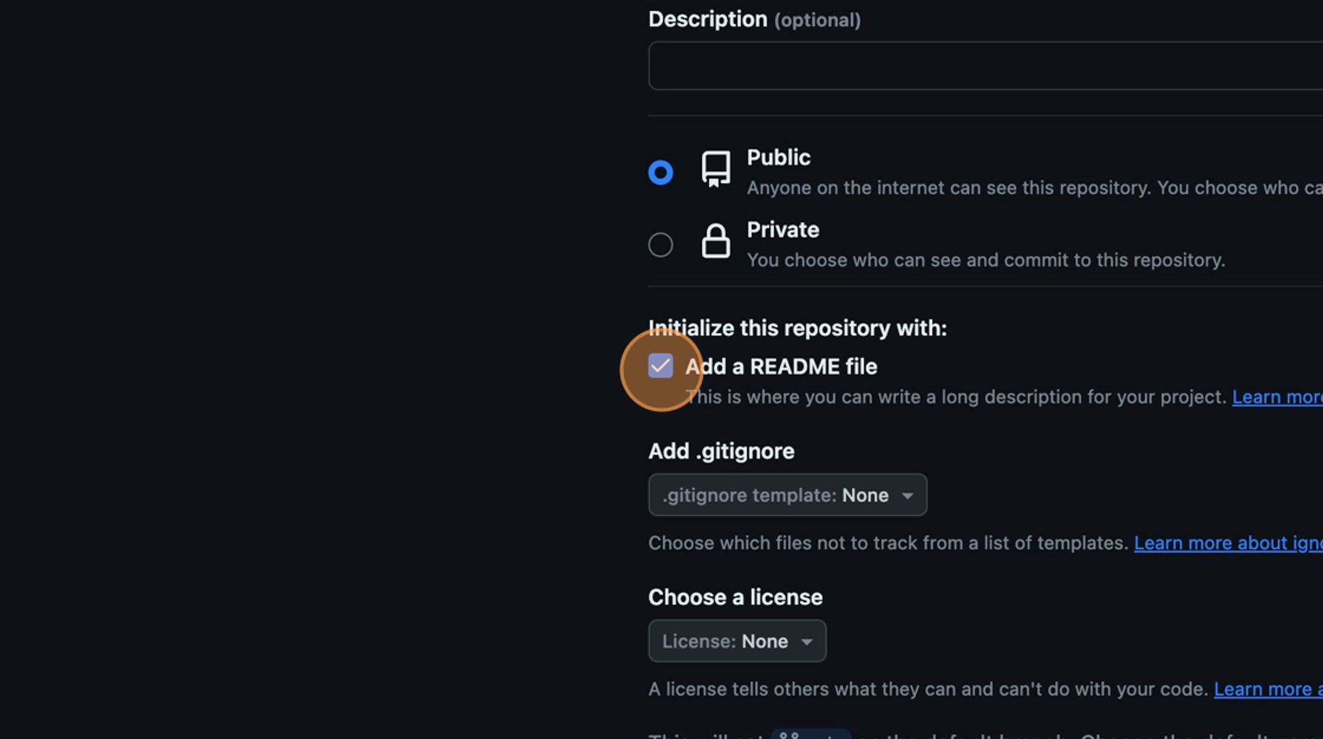1323x739 pixels.
Task: Open Learn more link about licenses
Action: (1268, 689)
